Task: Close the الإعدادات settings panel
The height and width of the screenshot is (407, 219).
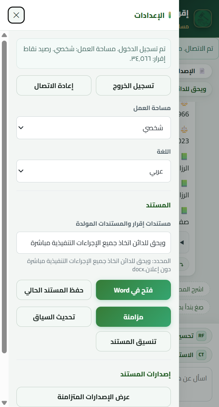Action: click(x=16, y=15)
